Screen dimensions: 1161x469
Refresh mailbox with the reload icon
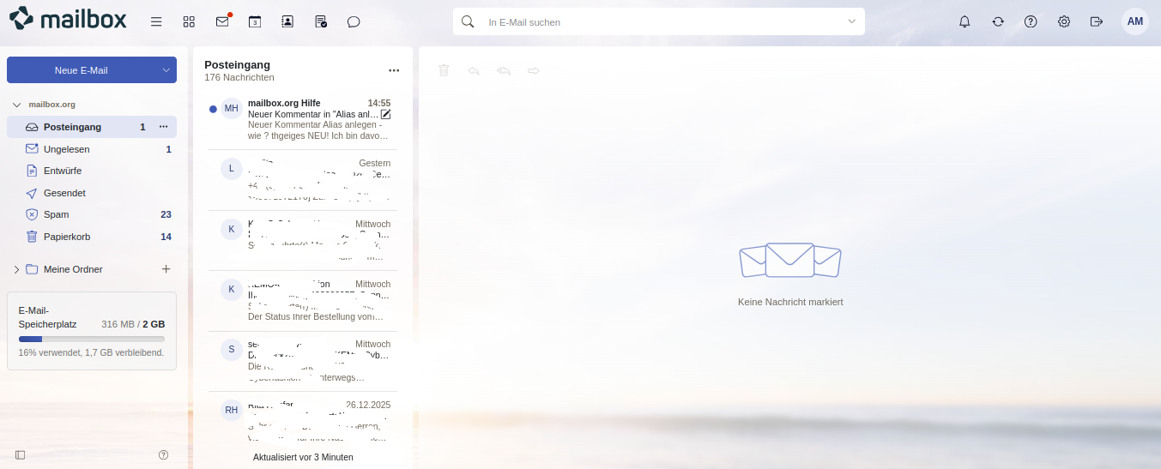[x=998, y=21]
